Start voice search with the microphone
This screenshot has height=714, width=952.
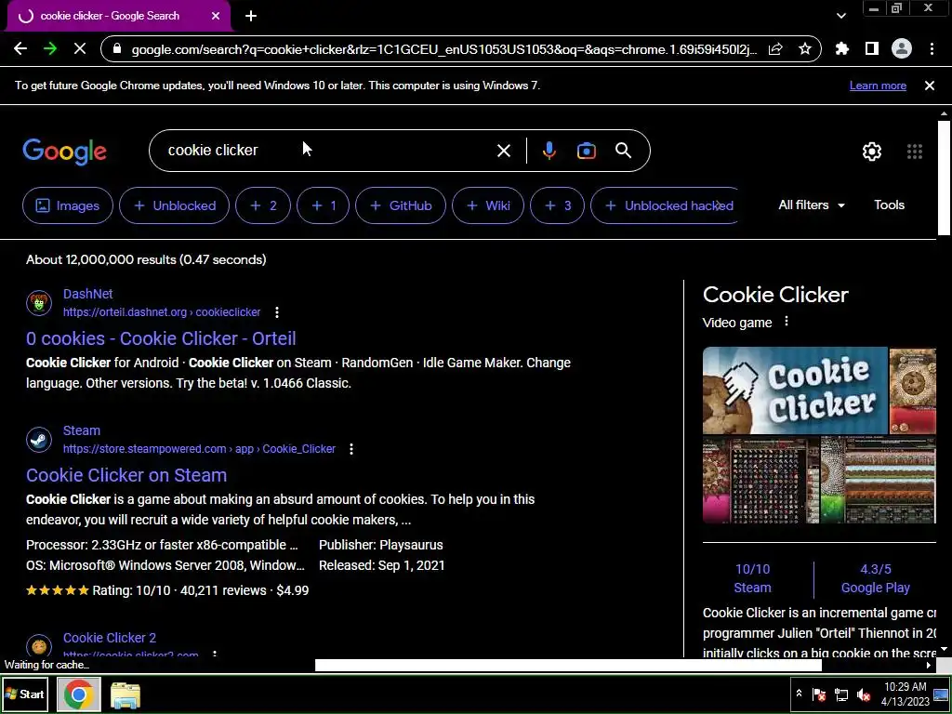549,151
